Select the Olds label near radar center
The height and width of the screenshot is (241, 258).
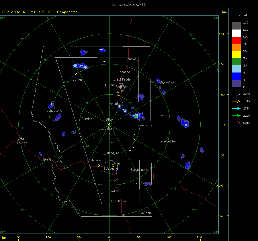109,119
